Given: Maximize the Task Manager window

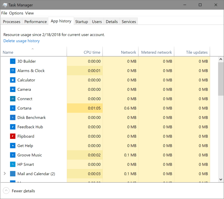Looking at the screenshot, I should (x=200, y=5).
